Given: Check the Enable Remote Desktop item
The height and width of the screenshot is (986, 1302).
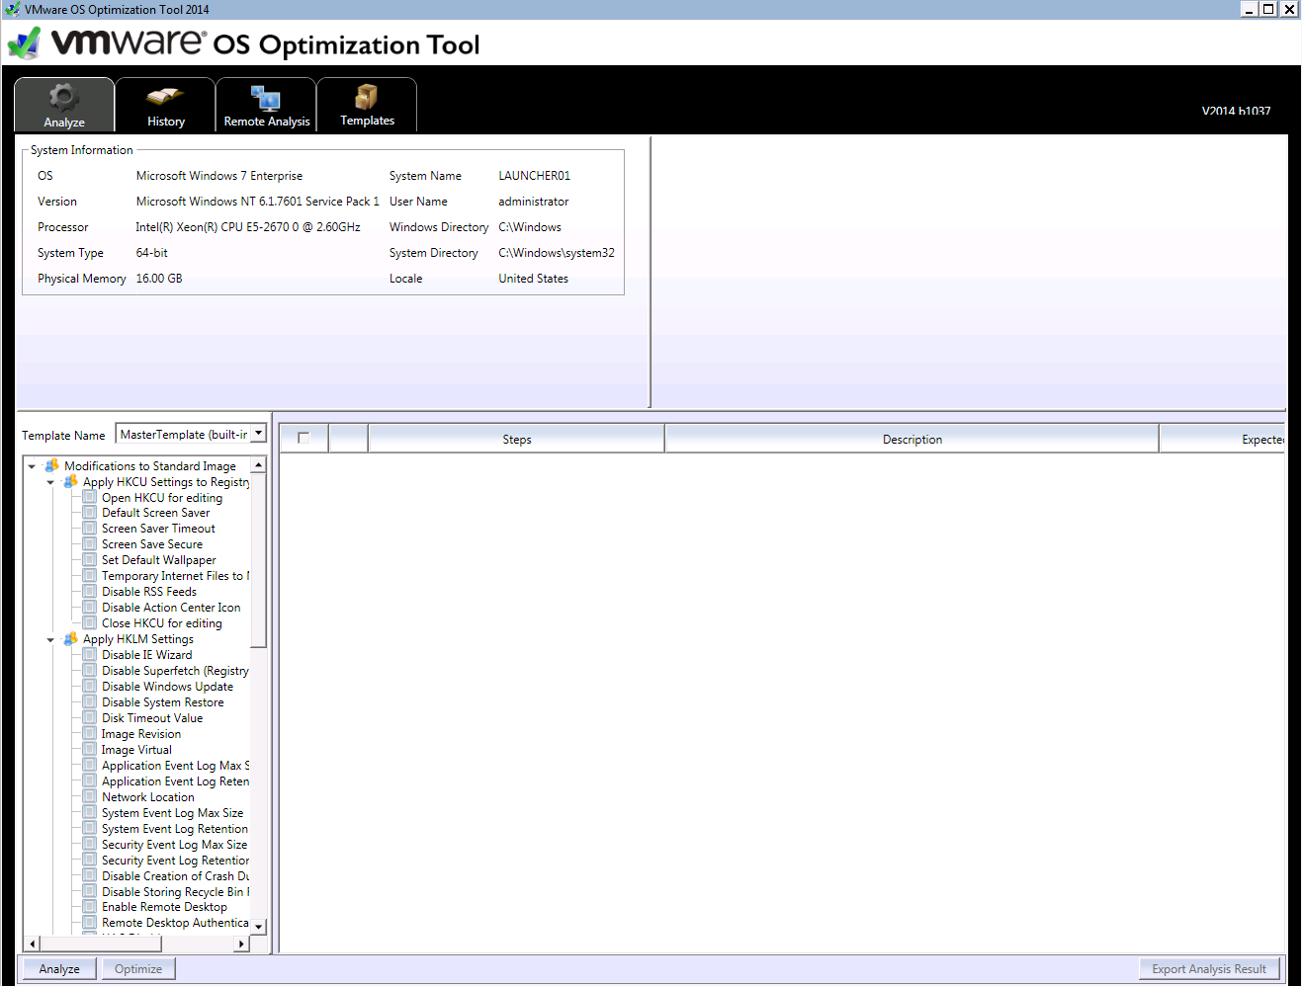Looking at the screenshot, I should tap(89, 907).
